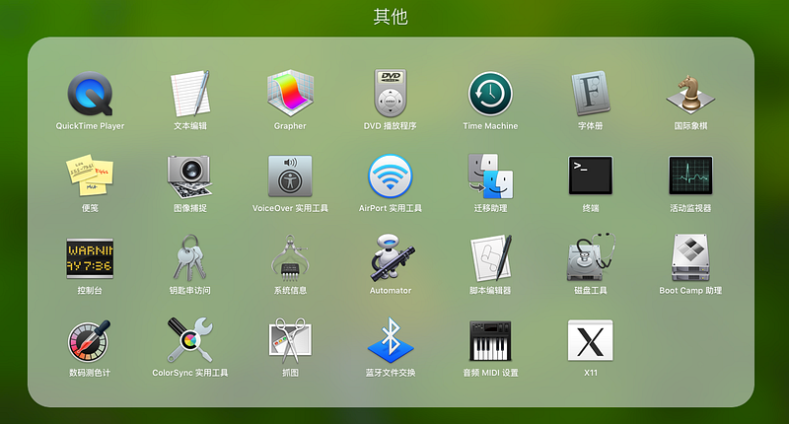This screenshot has width=789, height=424.
Task: Open Time Machine
Action: (490, 94)
